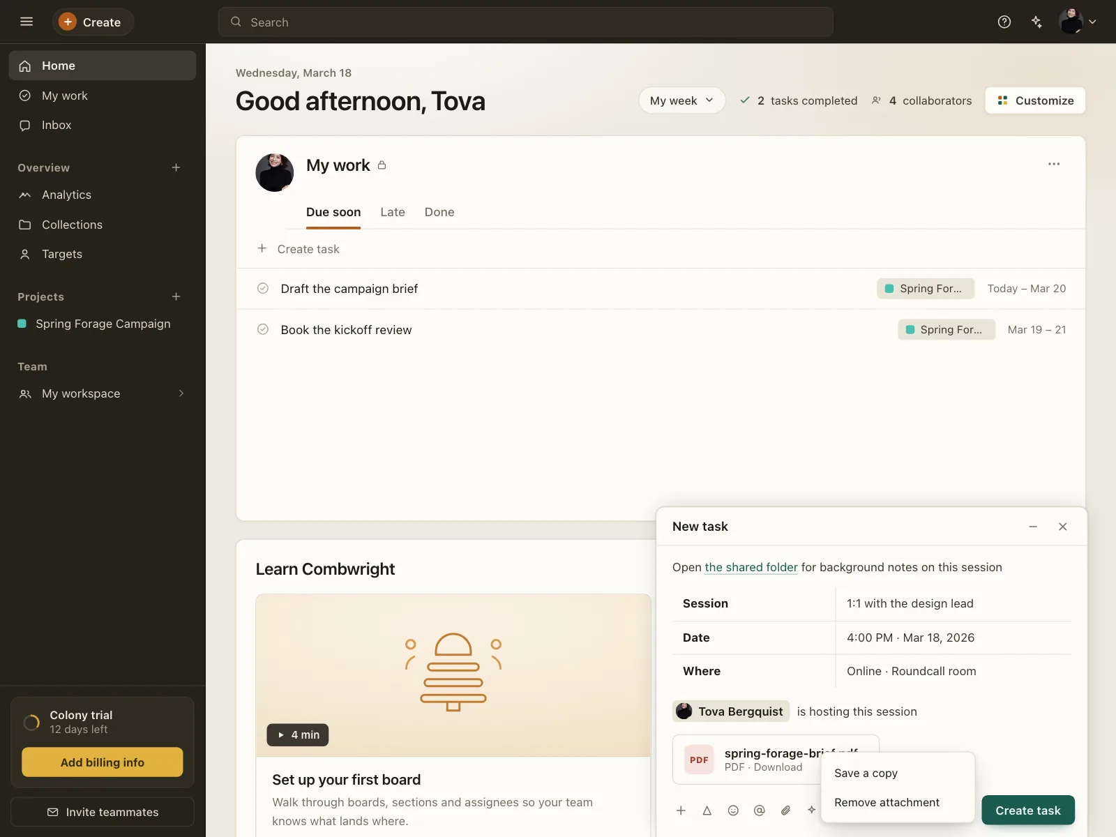Open Spring Forage Campaign project
Viewport: 1116px width, 837px height.
click(103, 324)
